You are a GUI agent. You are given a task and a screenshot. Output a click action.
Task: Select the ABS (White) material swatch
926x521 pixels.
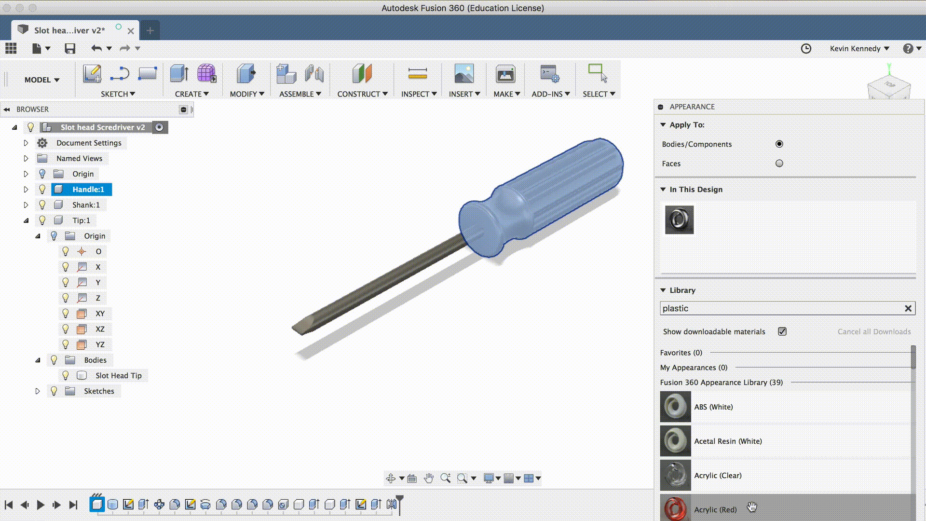coord(675,407)
